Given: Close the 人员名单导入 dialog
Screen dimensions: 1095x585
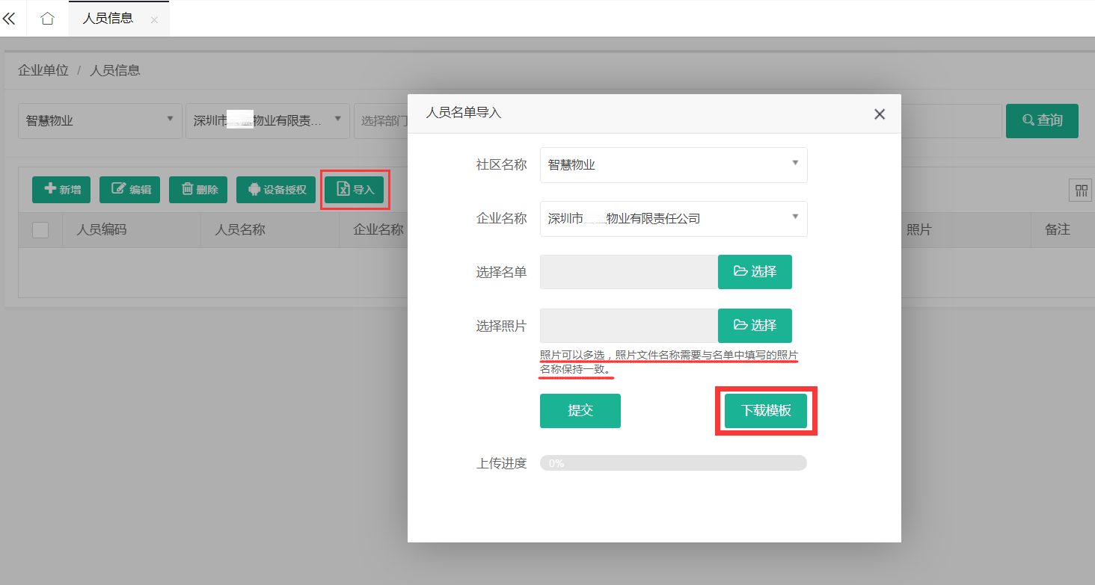Looking at the screenshot, I should click(880, 114).
